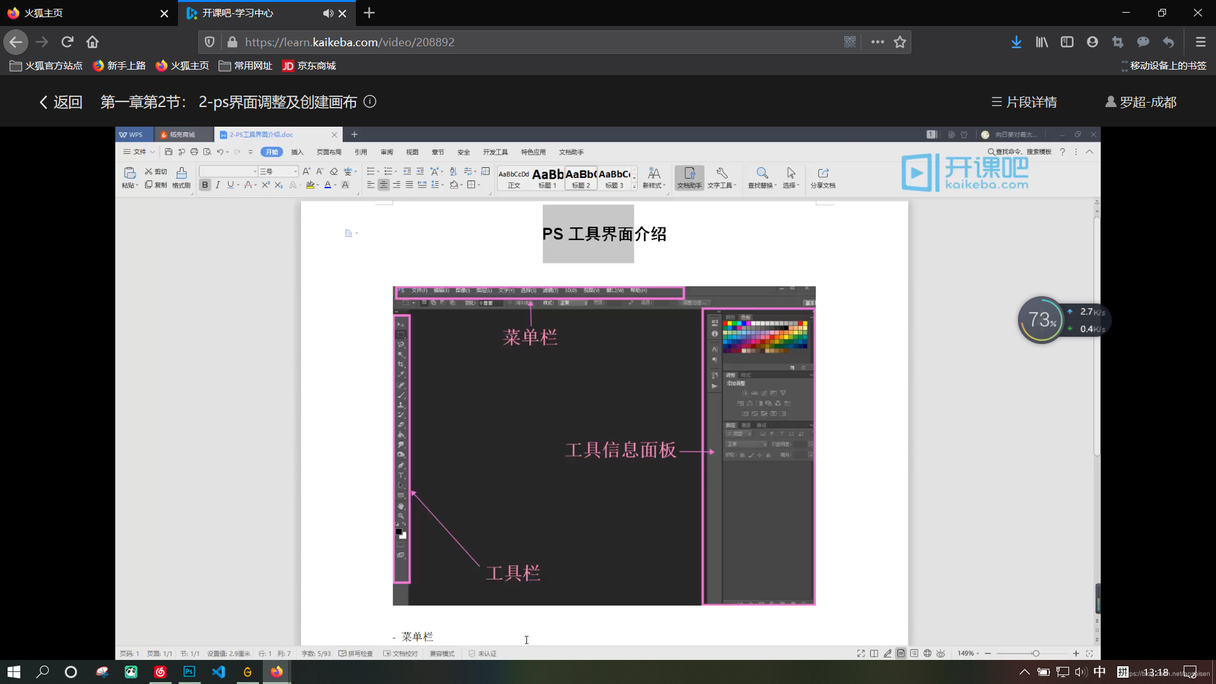1216x684 pixels.
Task: Click the 查找命令、搜索模板 search box
Action: click(x=1020, y=152)
